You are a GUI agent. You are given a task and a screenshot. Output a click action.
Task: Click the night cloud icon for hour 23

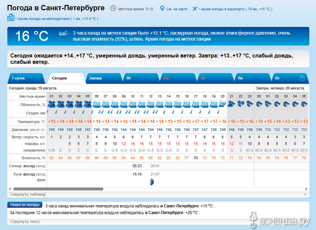click(x=249, y=104)
